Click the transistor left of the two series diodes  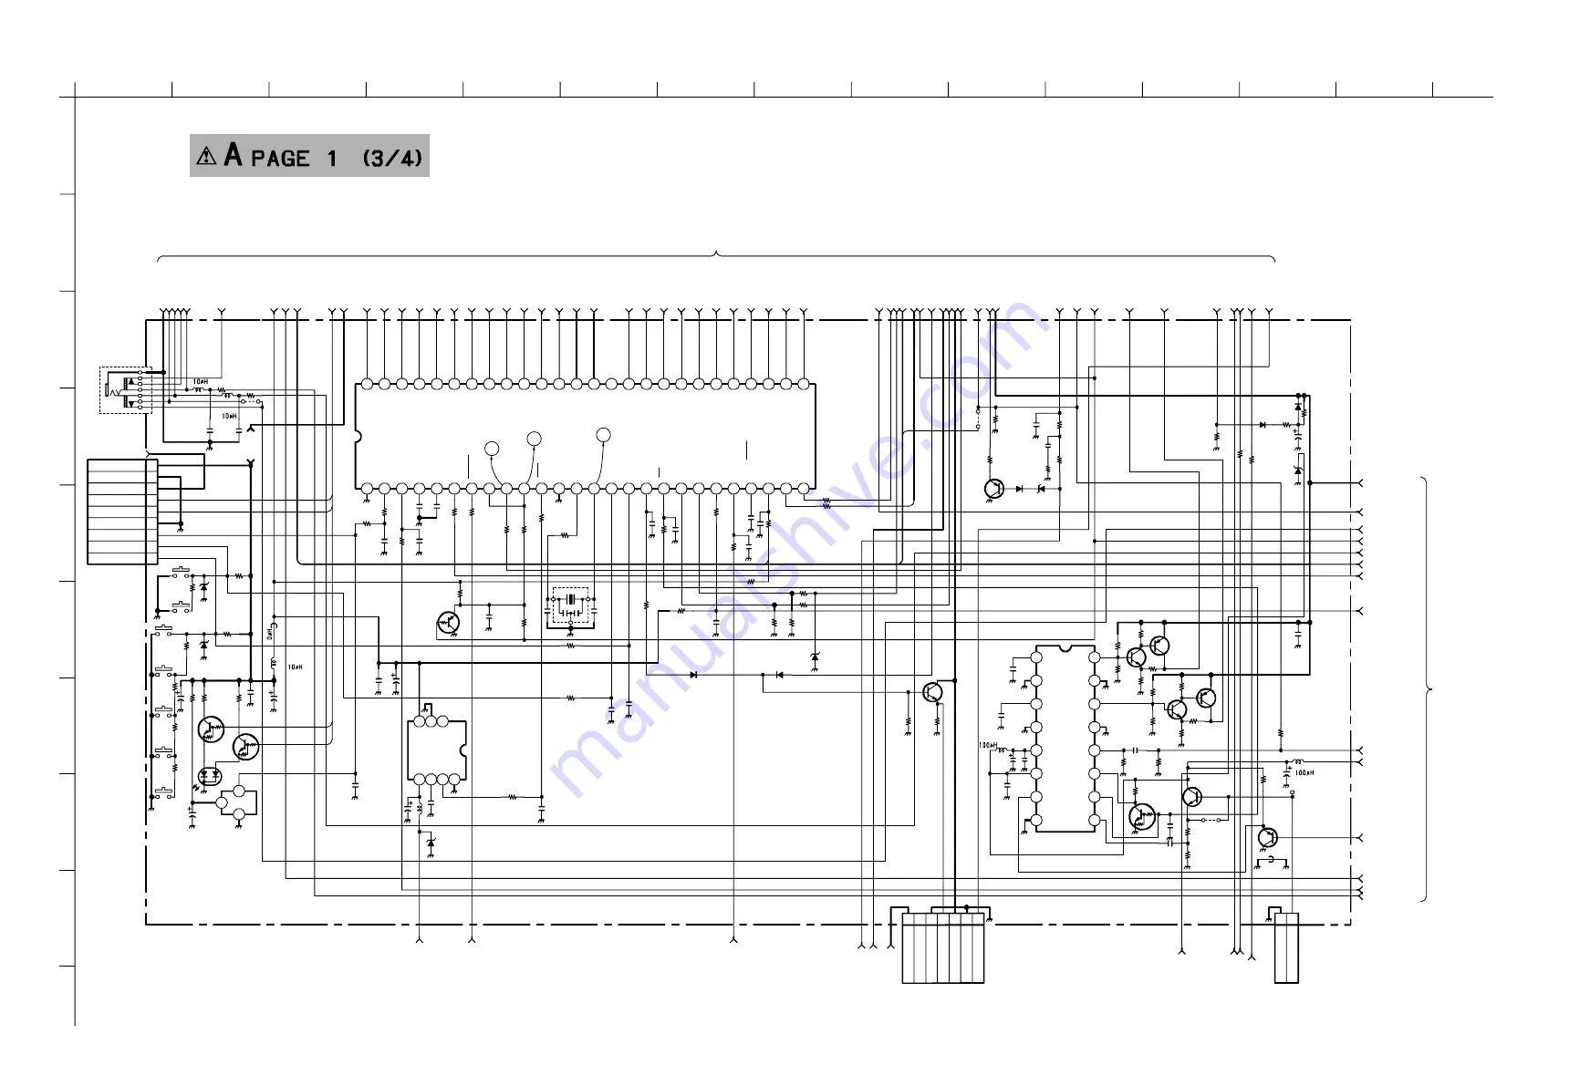pyautogui.click(x=994, y=489)
